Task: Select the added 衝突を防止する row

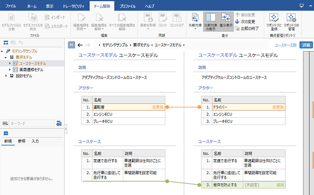Action: tap(243, 185)
